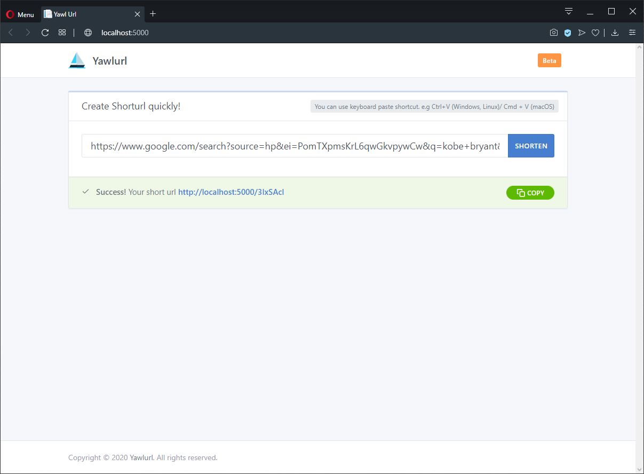The height and width of the screenshot is (474, 644).
Task: Click into the long URL input field
Action: (x=295, y=146)
